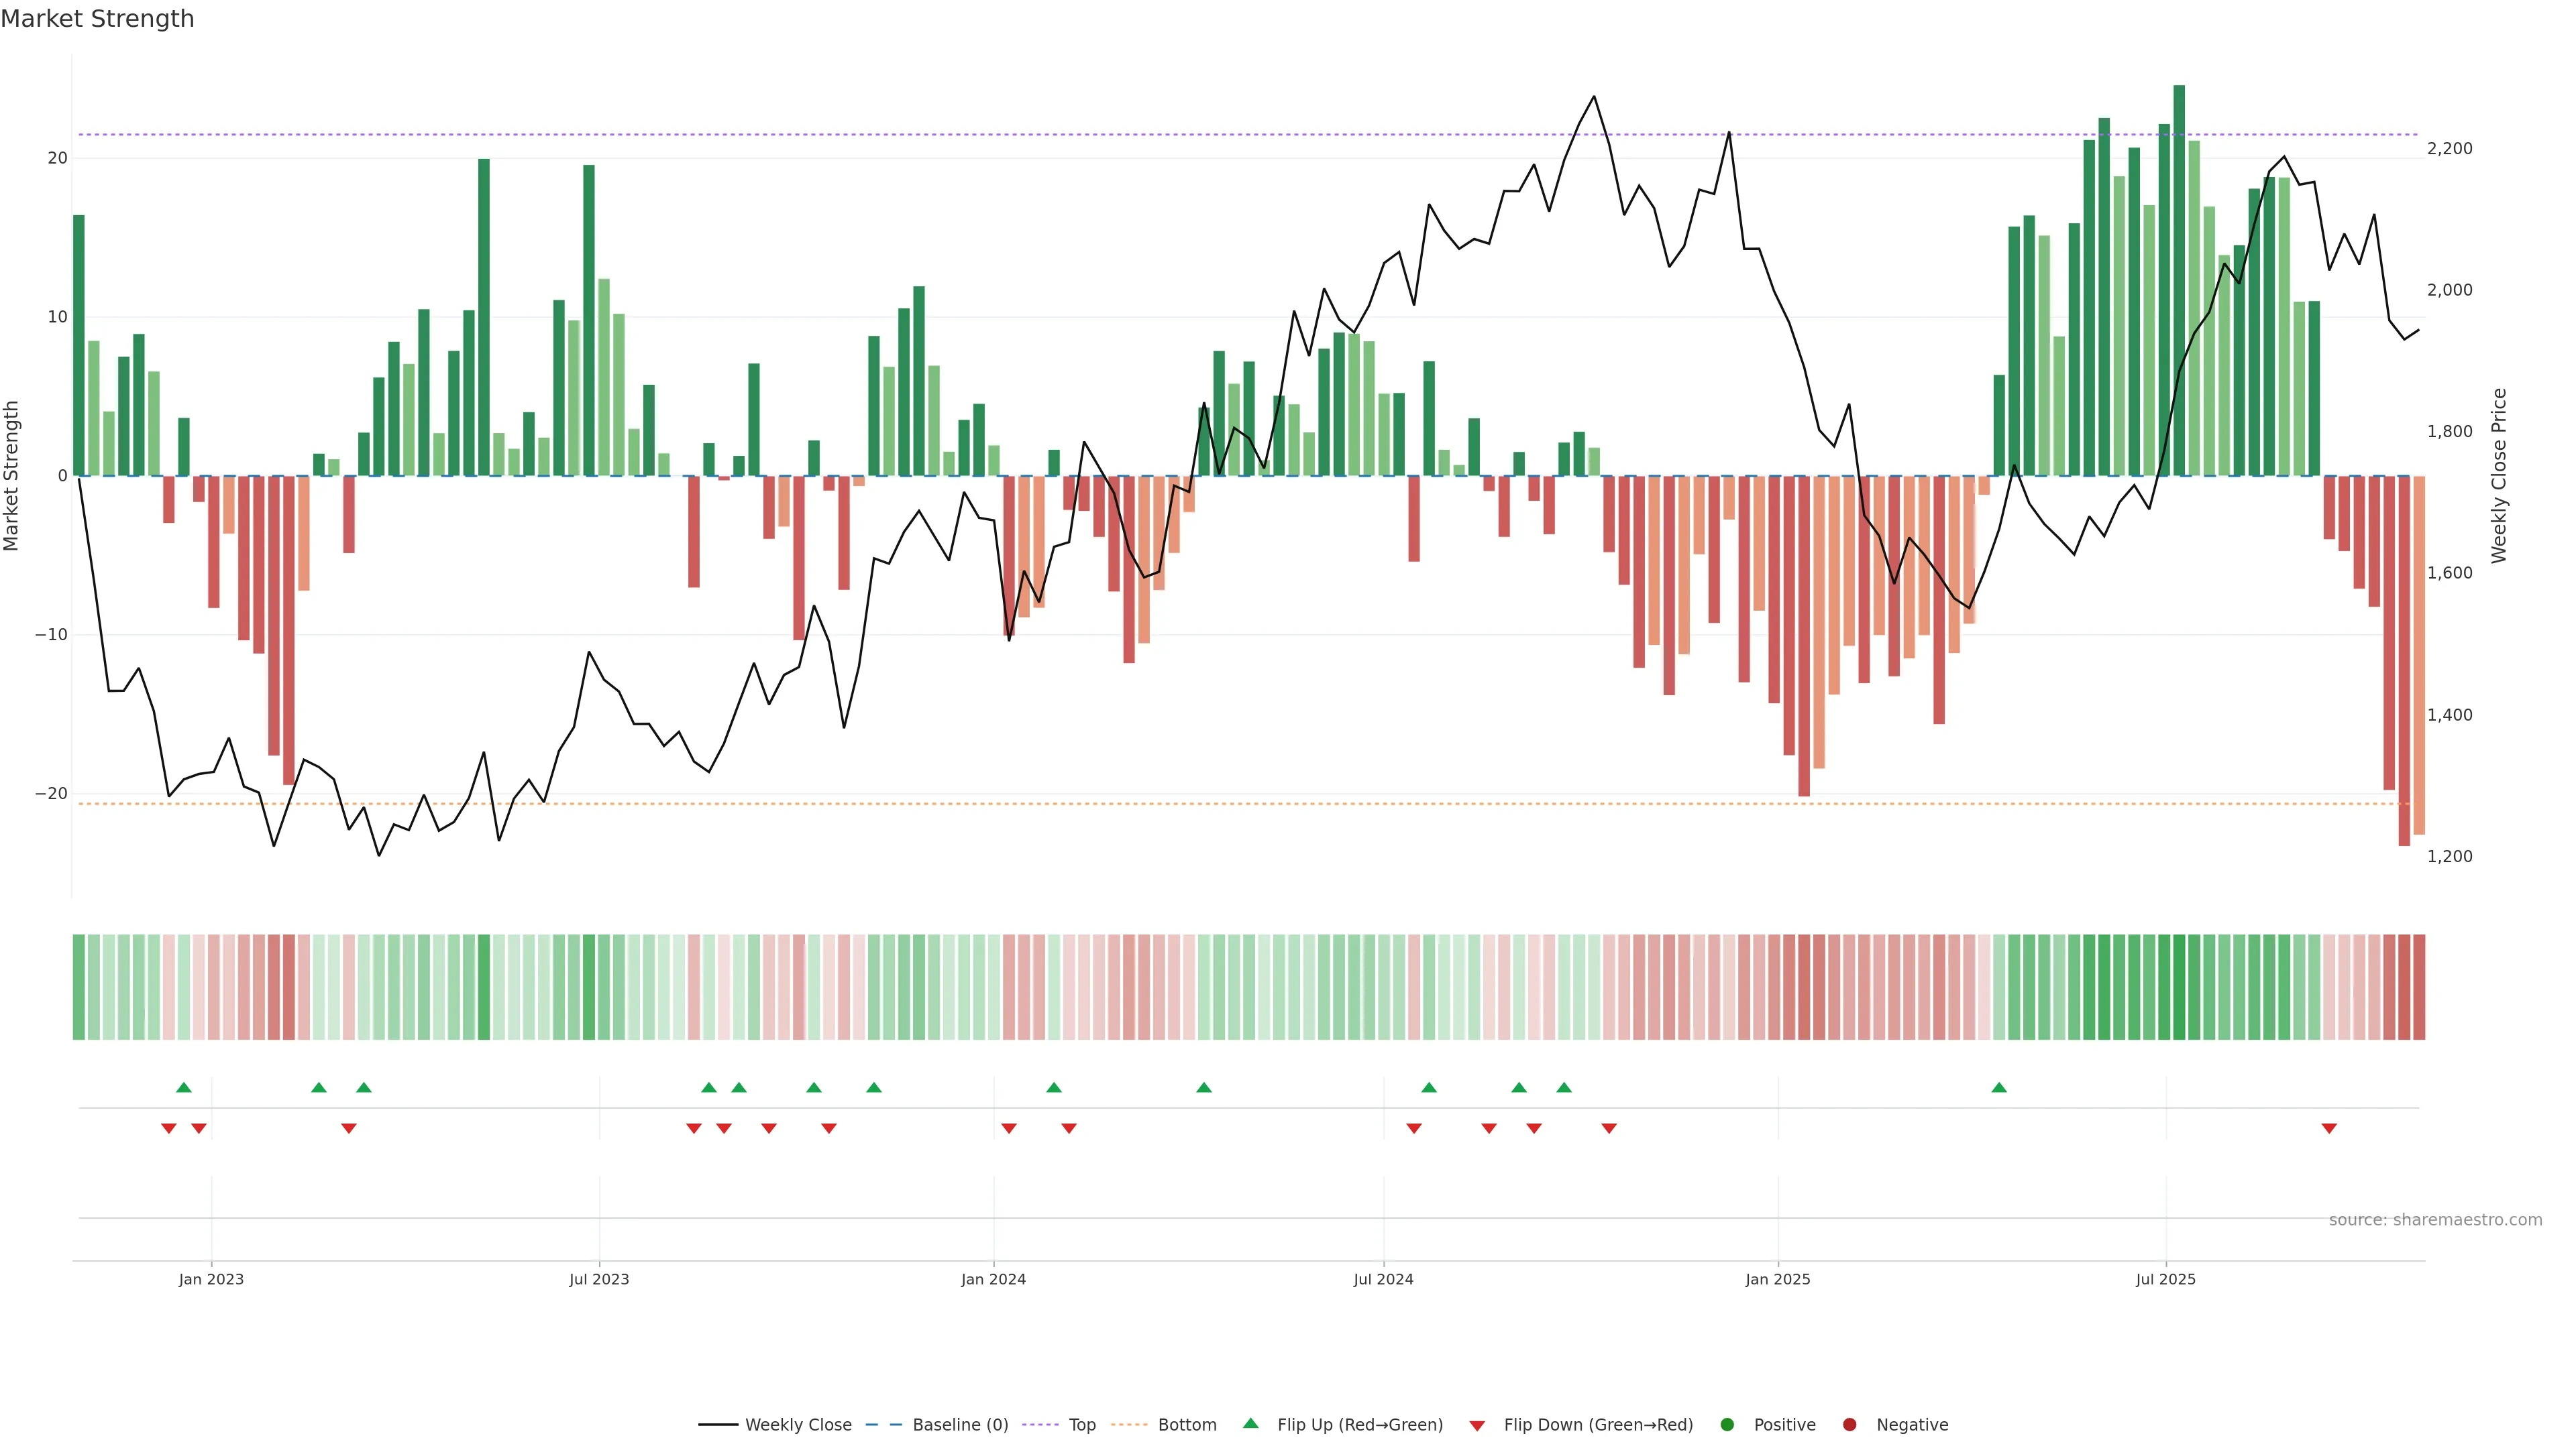
Task: Click the Market Strength chart title
Action: pyautogui.click(x=97, y=19)
